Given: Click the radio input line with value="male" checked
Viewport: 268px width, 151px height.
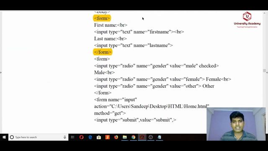Looking at the screenshot, I should (156, 66).
